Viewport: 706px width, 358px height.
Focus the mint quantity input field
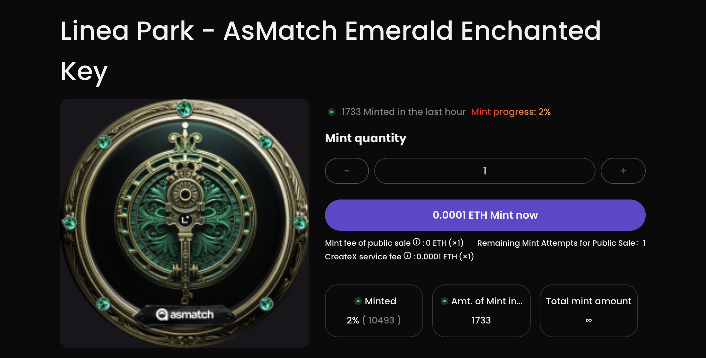(484, 171)
